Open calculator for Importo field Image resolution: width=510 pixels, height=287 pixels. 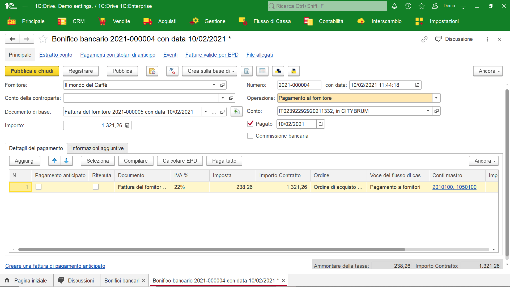[x=127, y=125]
